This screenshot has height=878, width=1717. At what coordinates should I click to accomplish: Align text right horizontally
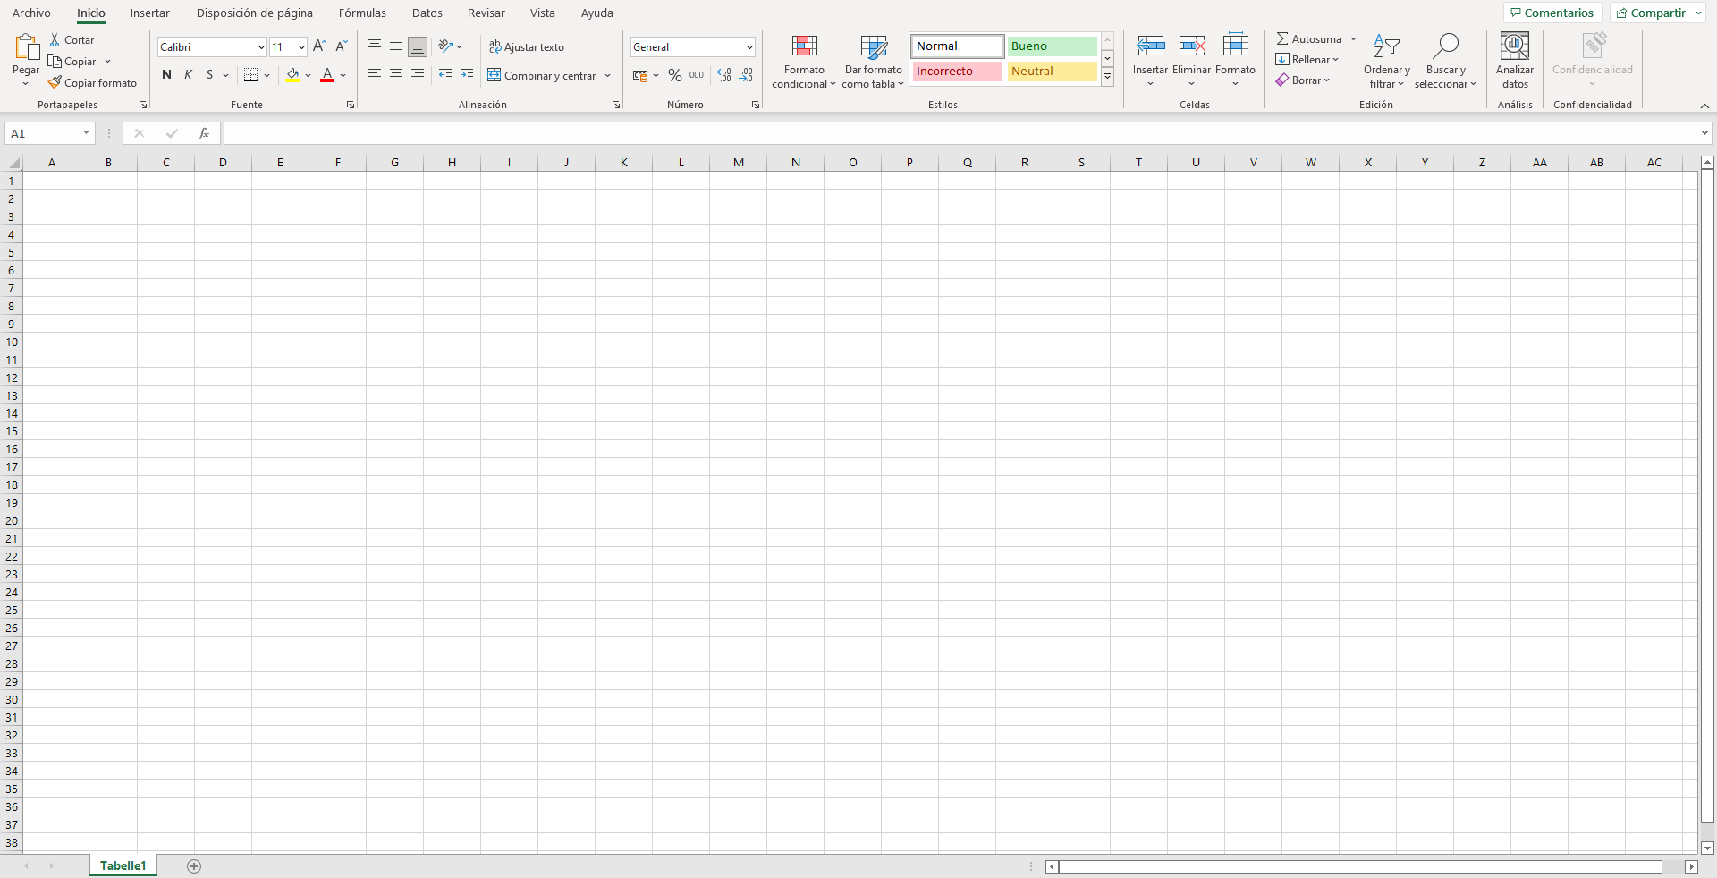pos(418,75)
